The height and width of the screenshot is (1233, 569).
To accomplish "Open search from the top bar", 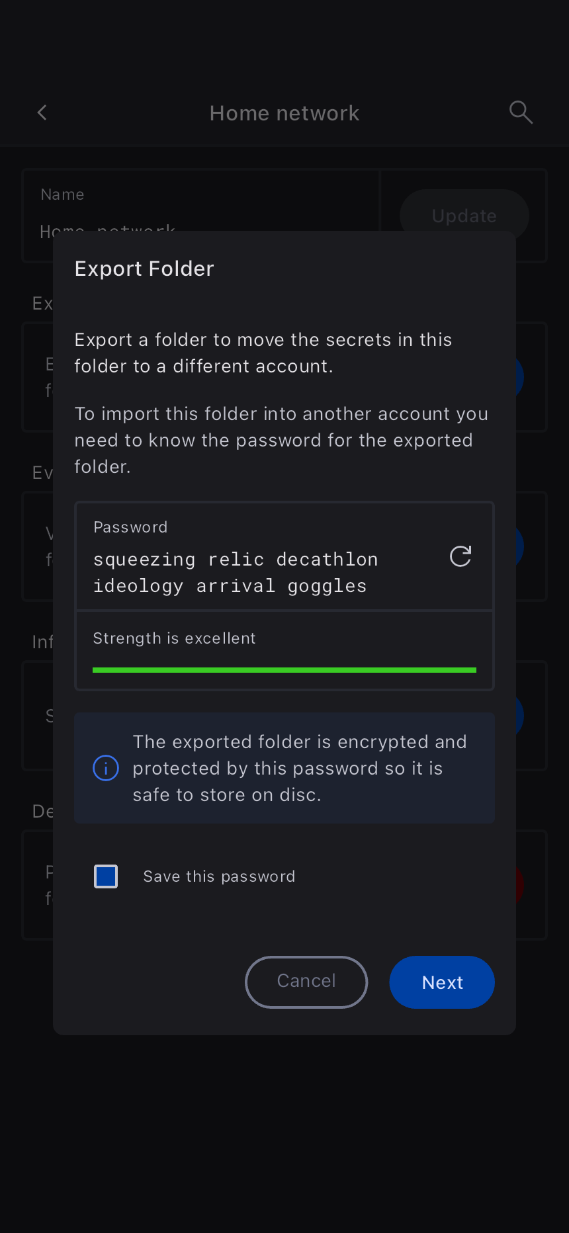I will tap(521, 112).
